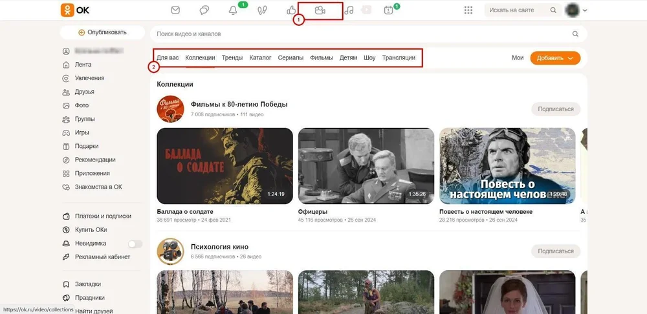Viewport: 647px width, 314px height.
Task: Toggle the Невидимка switch
Action: [x=135, y=244]
